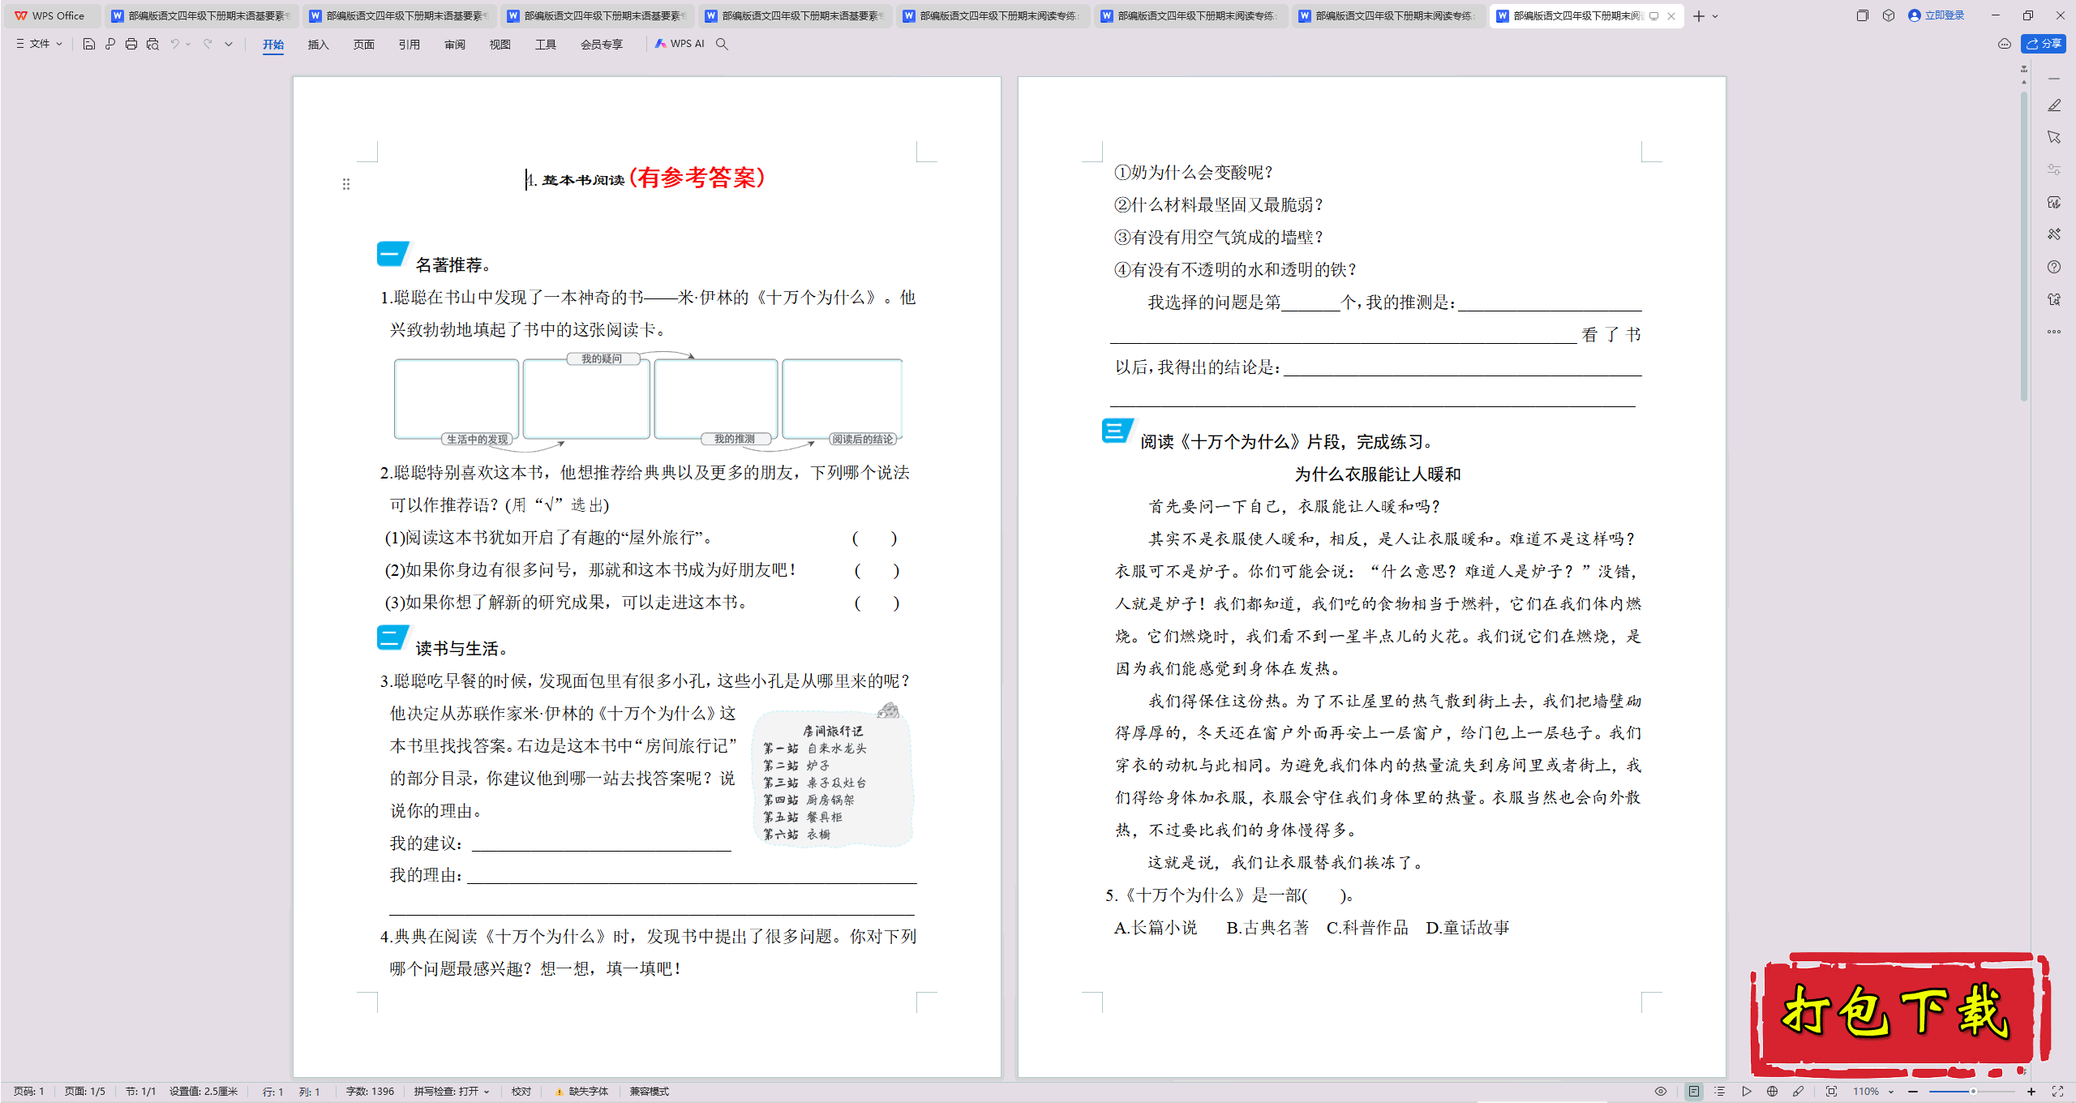Click the three-dot more icon in right sidebar
This screenshot has height=1103, width=2076.
tap(2054, 332)
